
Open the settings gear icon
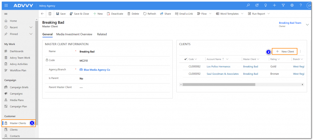tap(292, 5)
